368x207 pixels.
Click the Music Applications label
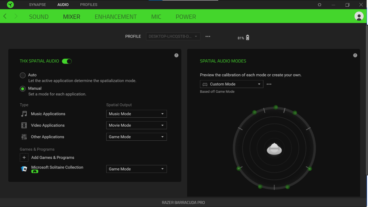click(48, 114)
